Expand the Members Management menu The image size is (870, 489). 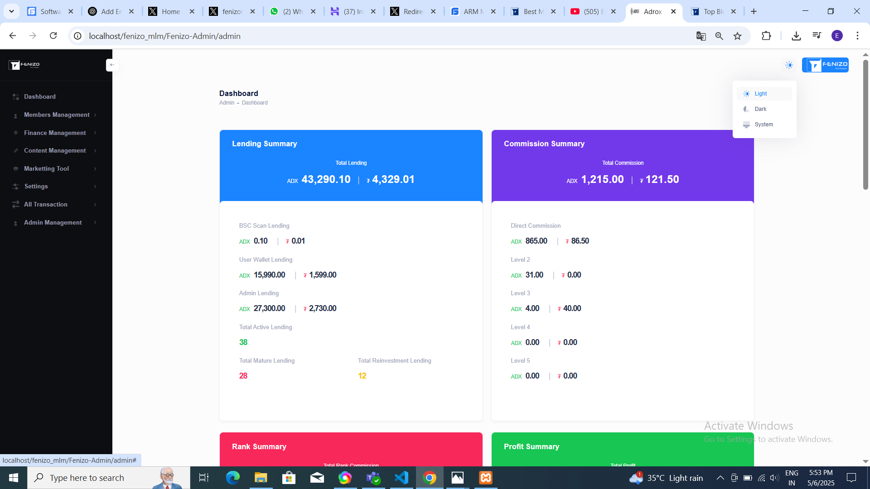tap(56, 115)
